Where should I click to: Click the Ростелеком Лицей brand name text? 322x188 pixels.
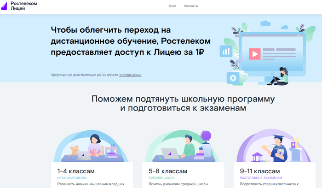tap(24, 6)
